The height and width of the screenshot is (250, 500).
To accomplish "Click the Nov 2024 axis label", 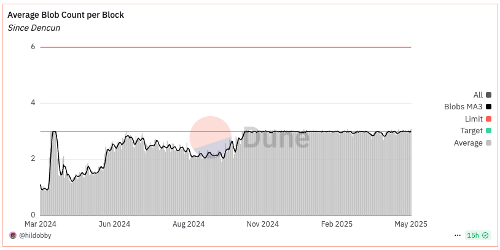I will 263,224.
